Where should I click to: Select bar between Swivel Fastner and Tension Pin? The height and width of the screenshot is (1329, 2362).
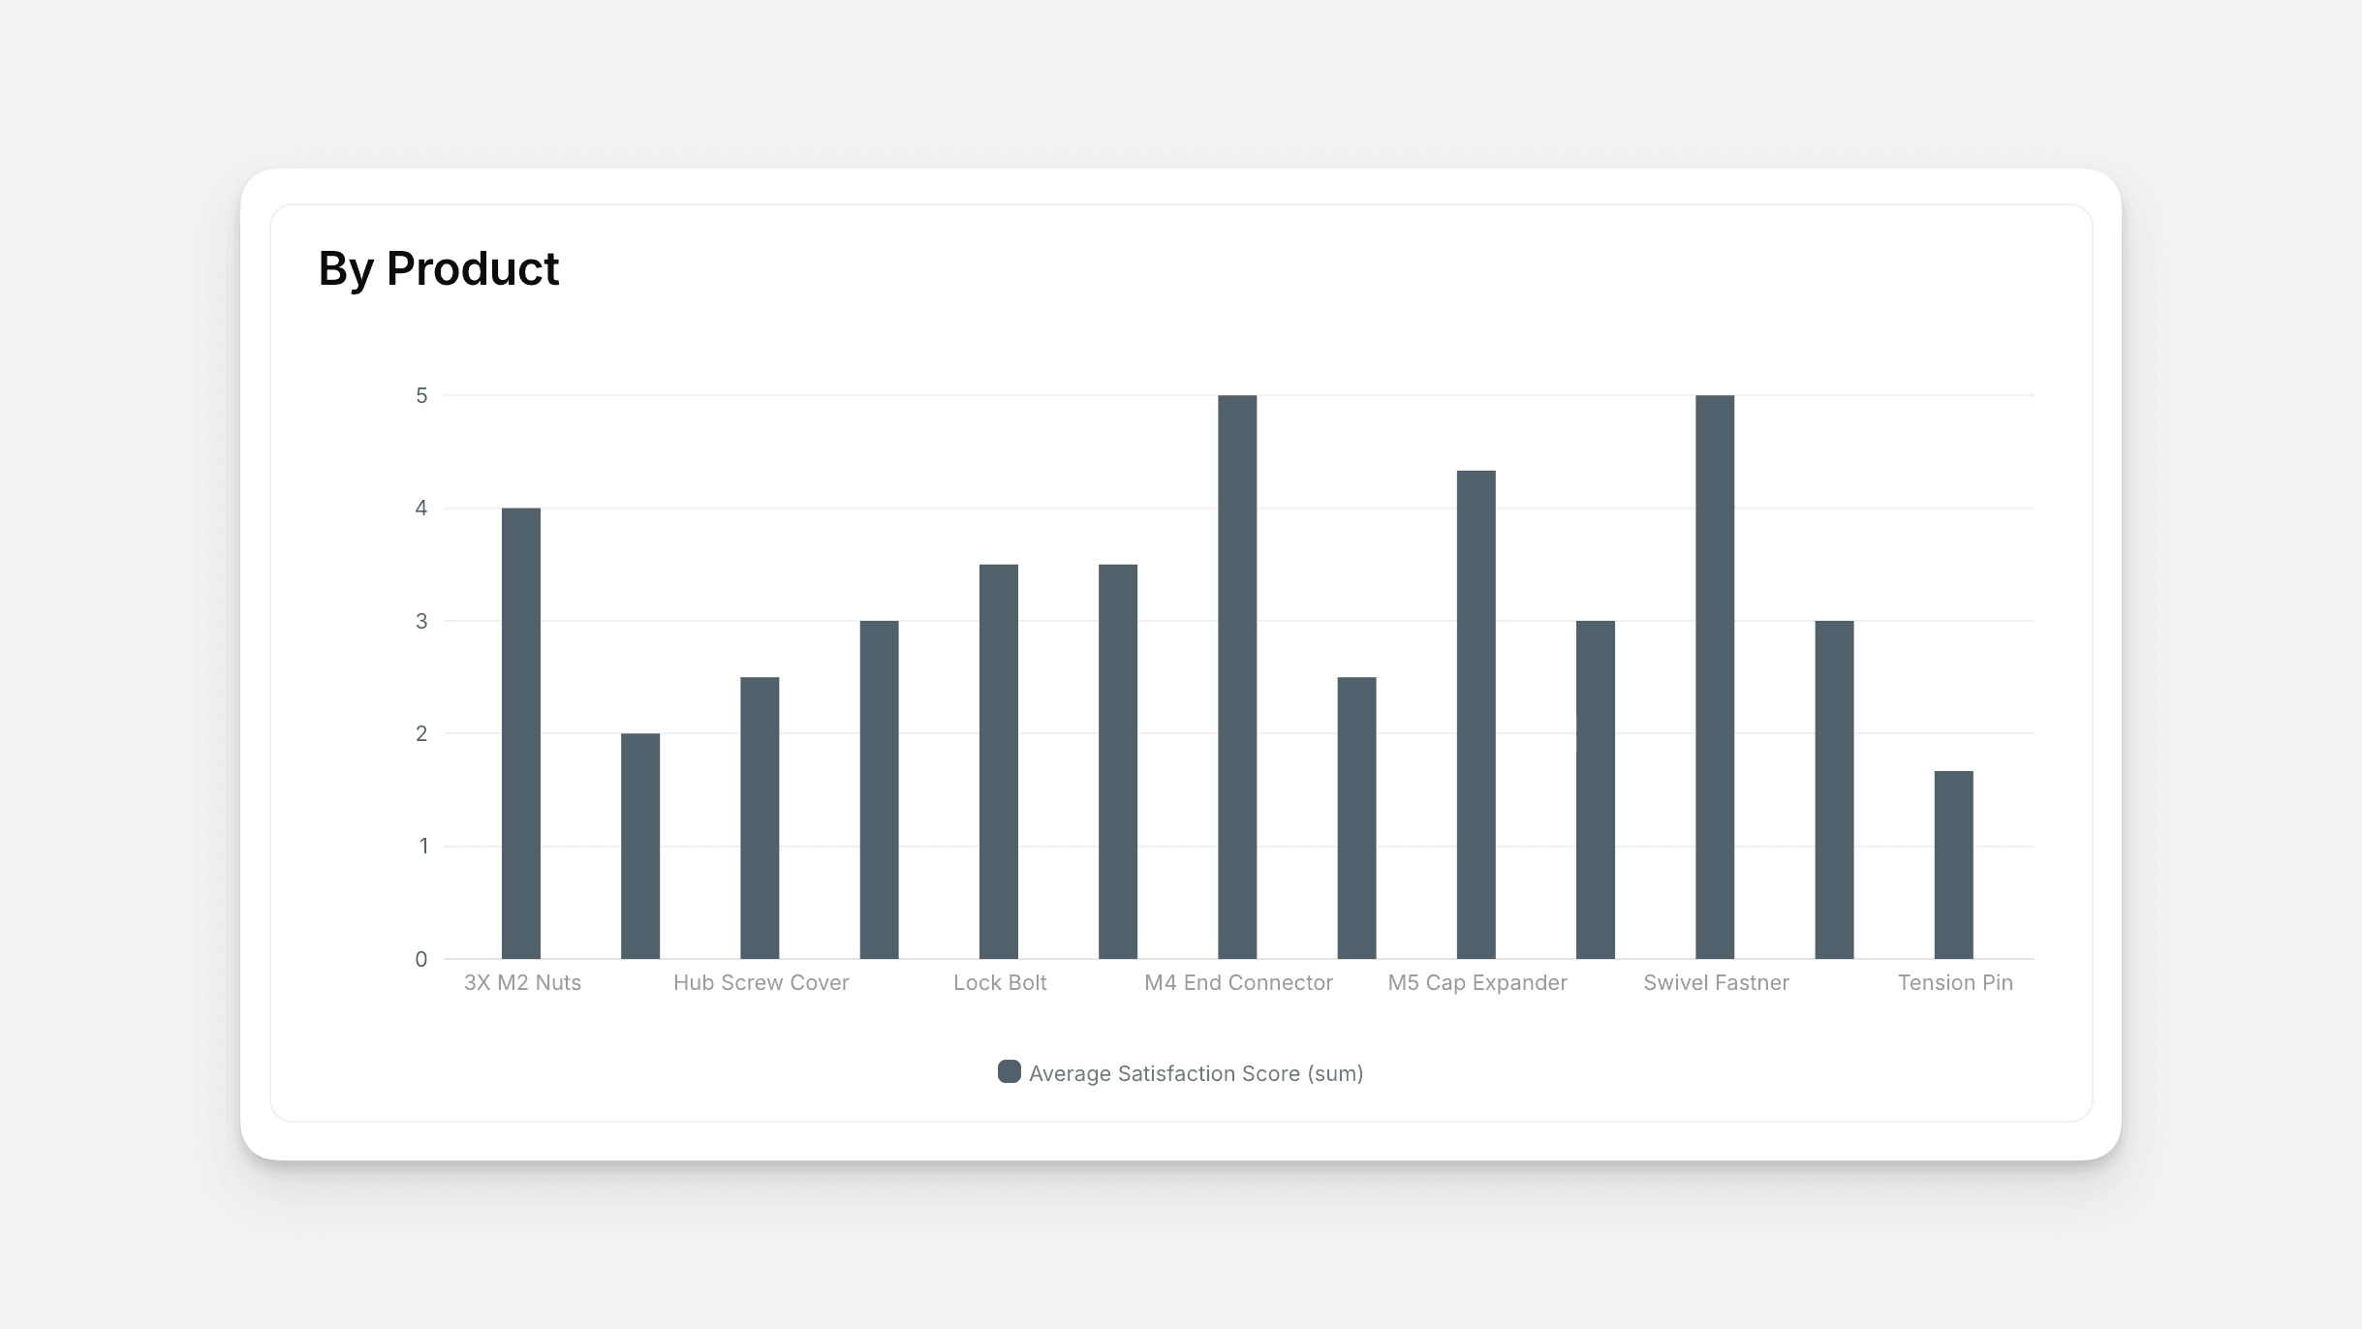coord(1834,789)
